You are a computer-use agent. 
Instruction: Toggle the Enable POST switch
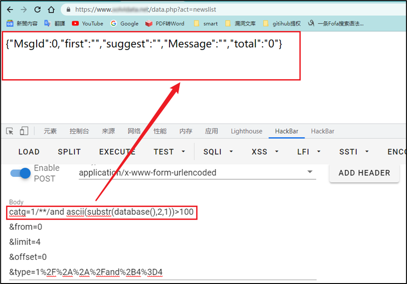pyautogui.click(x=20, y=173)
